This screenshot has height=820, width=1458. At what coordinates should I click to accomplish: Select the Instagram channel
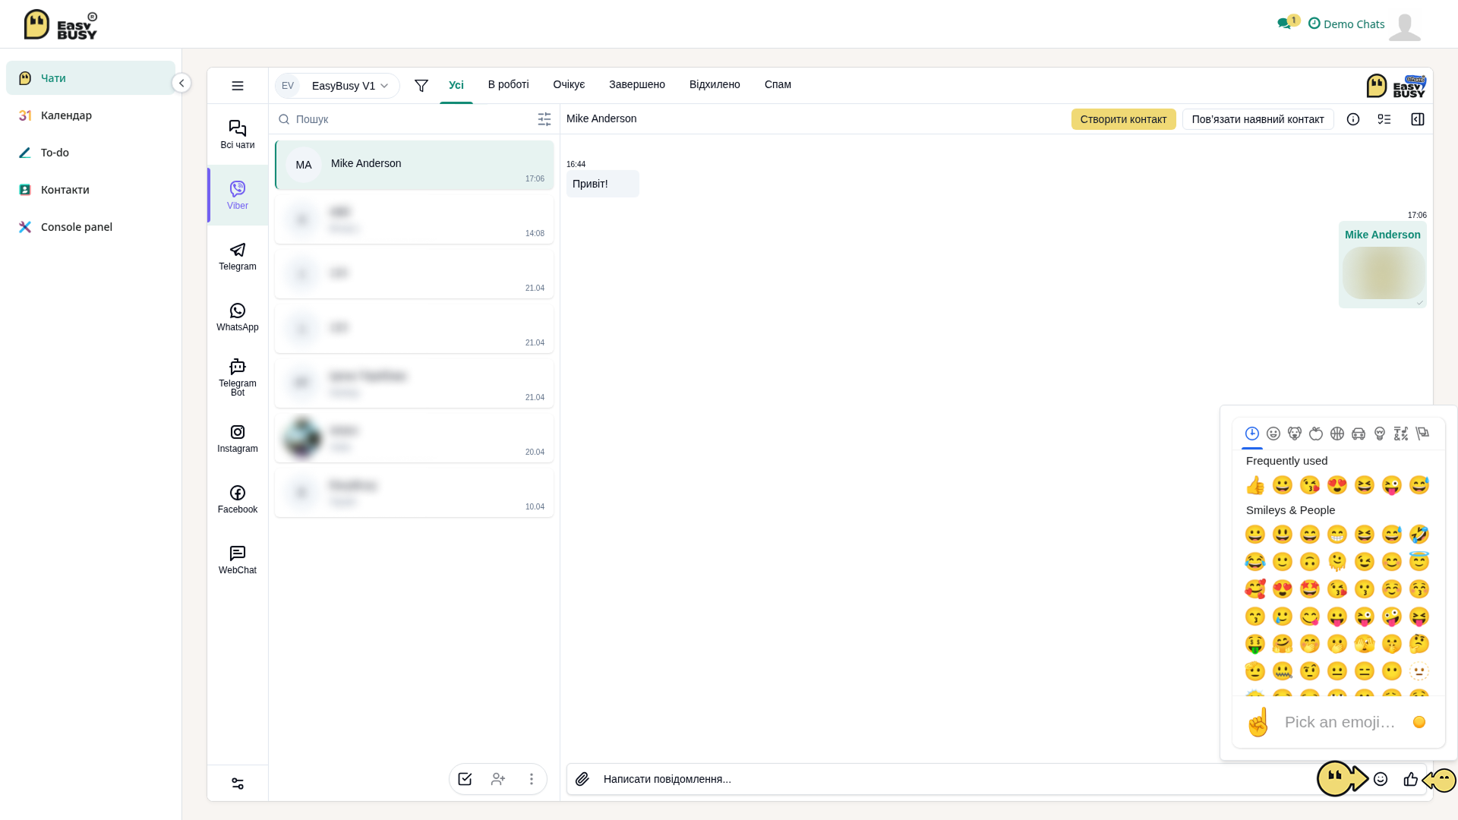tap(238, 438)
